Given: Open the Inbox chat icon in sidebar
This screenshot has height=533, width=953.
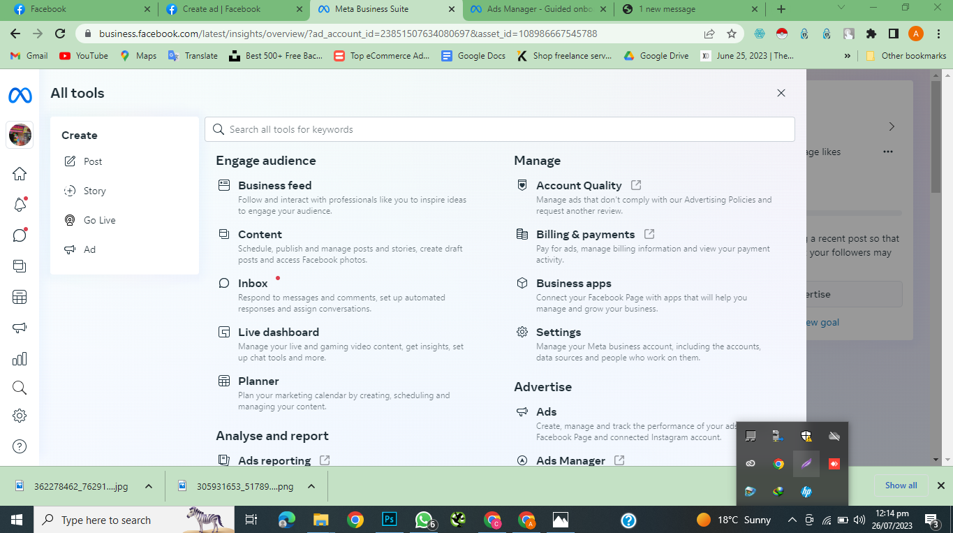Looking at the screenshot, I should tap(20, 235).
